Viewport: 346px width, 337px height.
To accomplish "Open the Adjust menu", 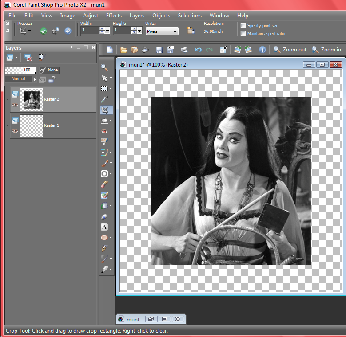I will click(91, 16).
